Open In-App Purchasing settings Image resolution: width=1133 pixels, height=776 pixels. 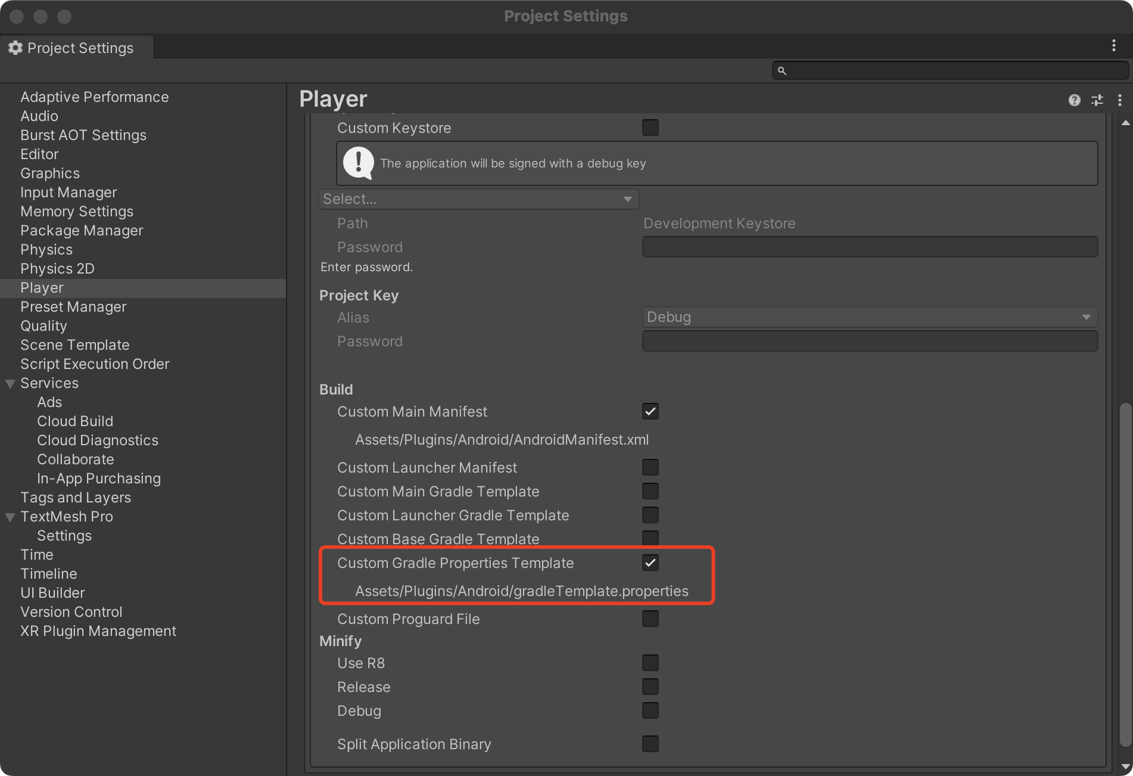pyautogui.click(x=99, y=478)
